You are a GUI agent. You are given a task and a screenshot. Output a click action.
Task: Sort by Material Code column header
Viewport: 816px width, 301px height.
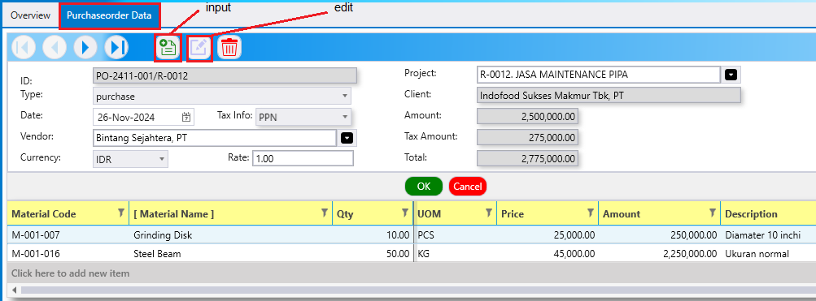(44, 214)
